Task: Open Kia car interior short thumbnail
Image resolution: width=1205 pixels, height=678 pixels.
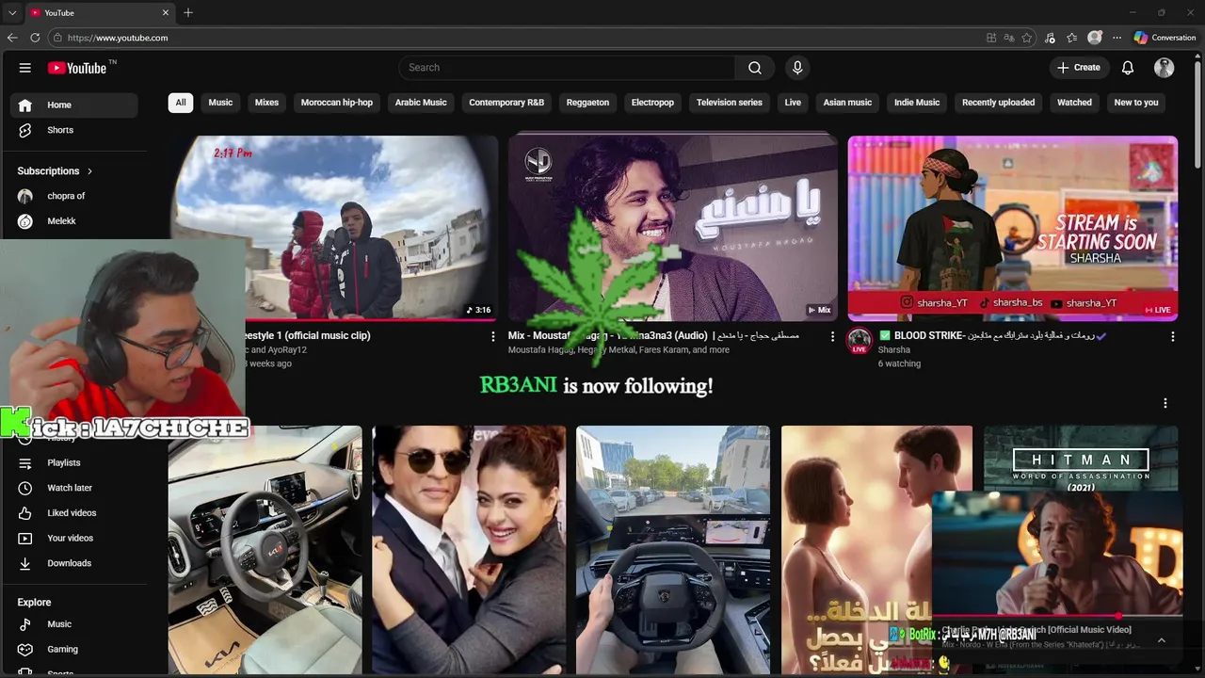Action: tap(265, 550)
